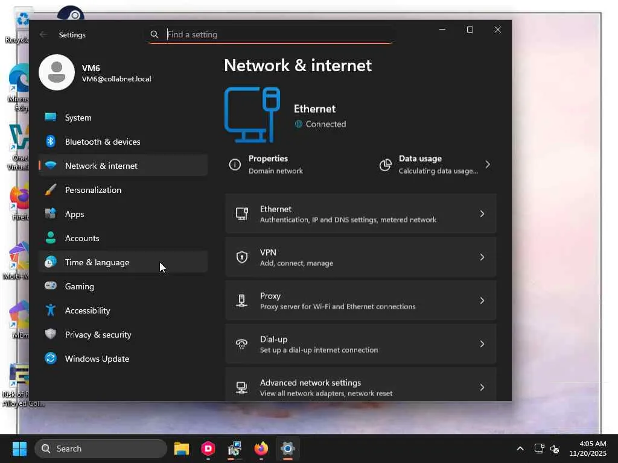
Task: Click the Gaming controller icon
Action: [x=51, y=286]
